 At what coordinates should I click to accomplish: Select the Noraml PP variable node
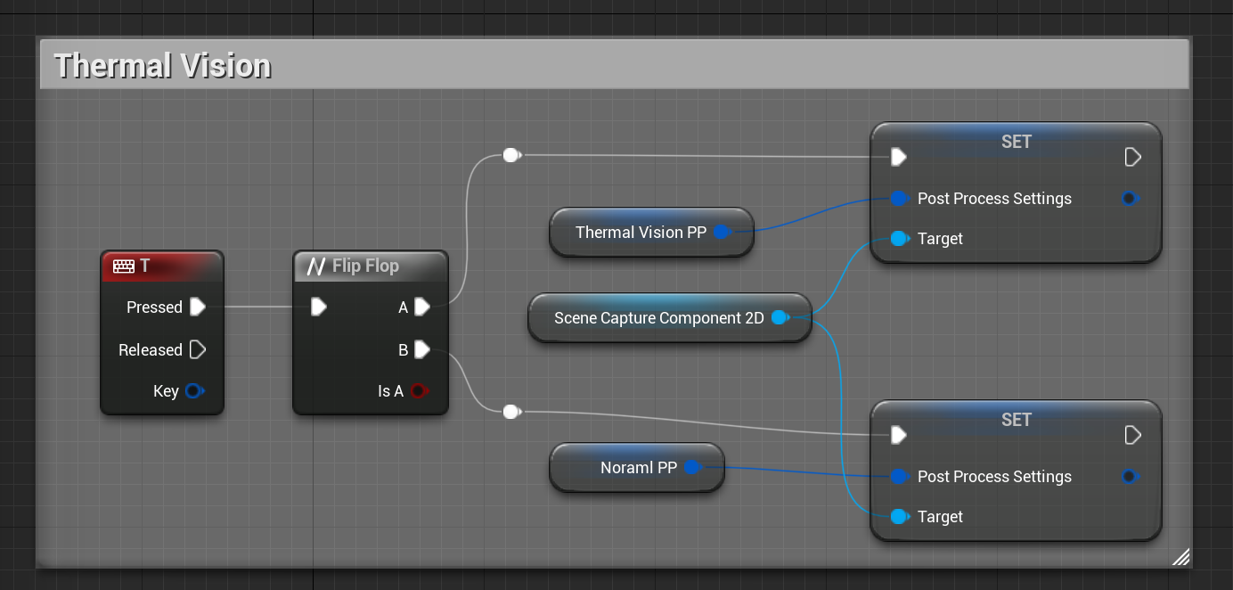click(637, 467)
